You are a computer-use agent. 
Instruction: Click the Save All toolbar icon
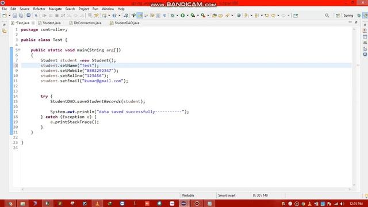click(21, 16)
